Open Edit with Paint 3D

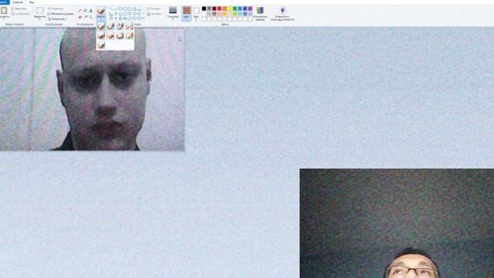(x=283, y=14)
